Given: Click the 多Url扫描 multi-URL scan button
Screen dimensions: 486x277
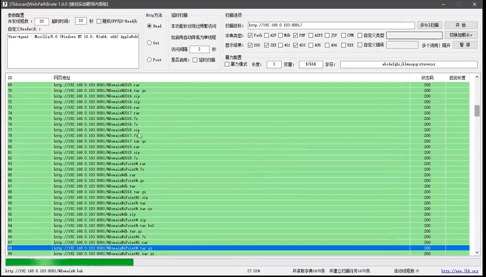Looking at the screenshot, I should (x=429, y=25).
